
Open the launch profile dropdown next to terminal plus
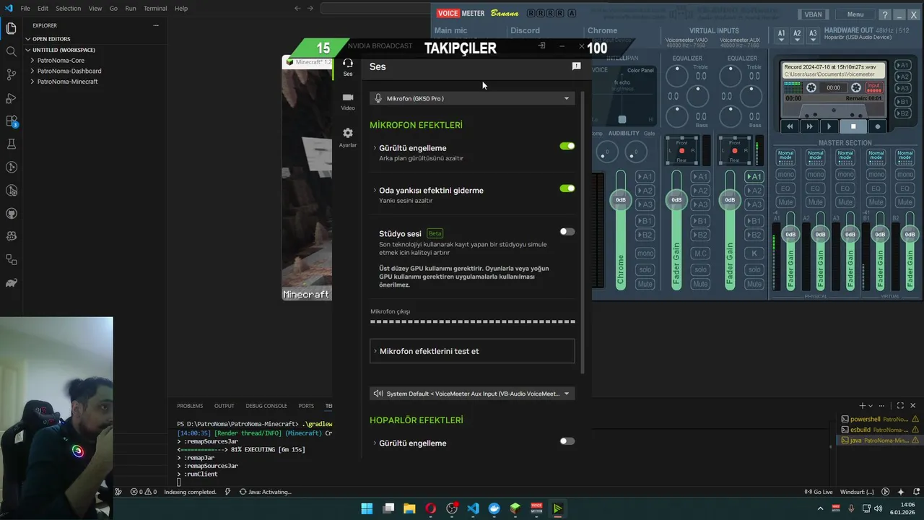pos(871,406)
